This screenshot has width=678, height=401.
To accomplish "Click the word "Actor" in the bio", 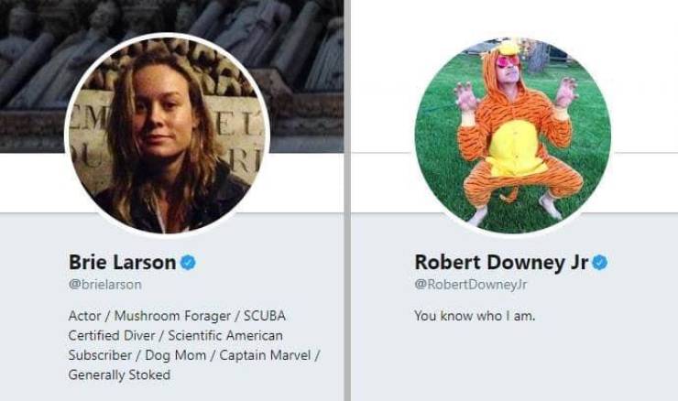I will 85,316.
